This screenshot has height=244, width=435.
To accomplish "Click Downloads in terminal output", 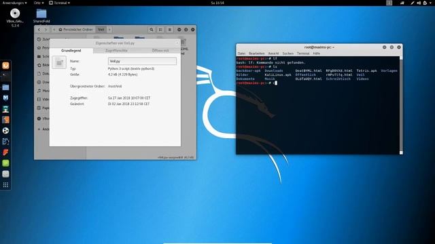I will 273,70.
